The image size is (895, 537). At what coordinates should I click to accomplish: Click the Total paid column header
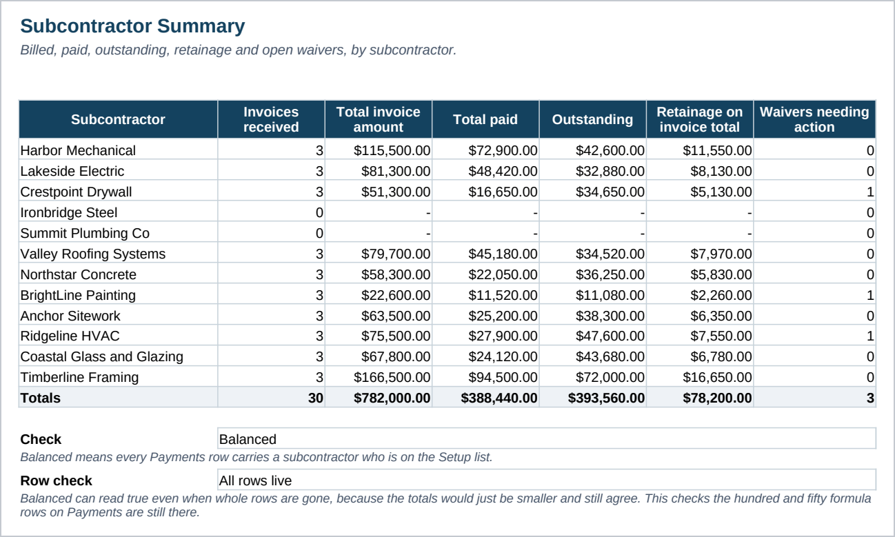coord(485,119)
